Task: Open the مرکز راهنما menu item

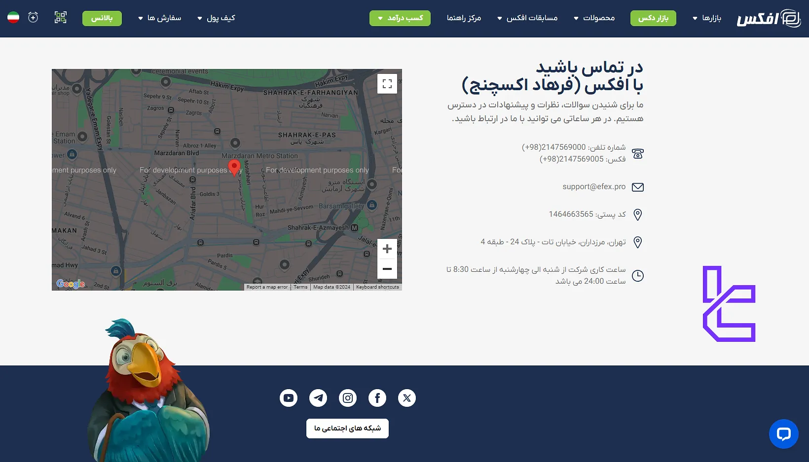Action: pos(464,18)
